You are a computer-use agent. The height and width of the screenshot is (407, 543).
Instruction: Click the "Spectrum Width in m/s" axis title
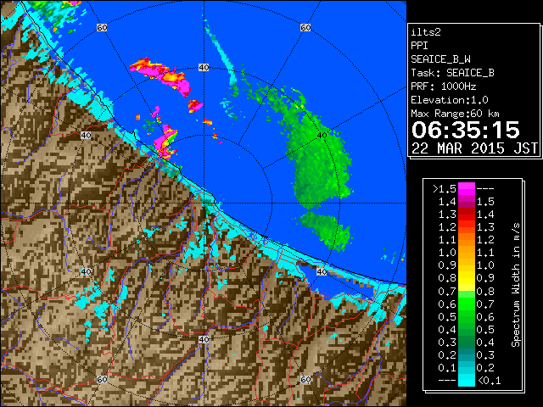tap(516, 285)
